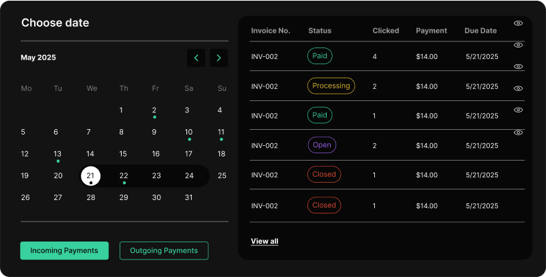Sort by the Status column header
The width and height of the screenshot is (546, 277).
(x=319, y=31)
